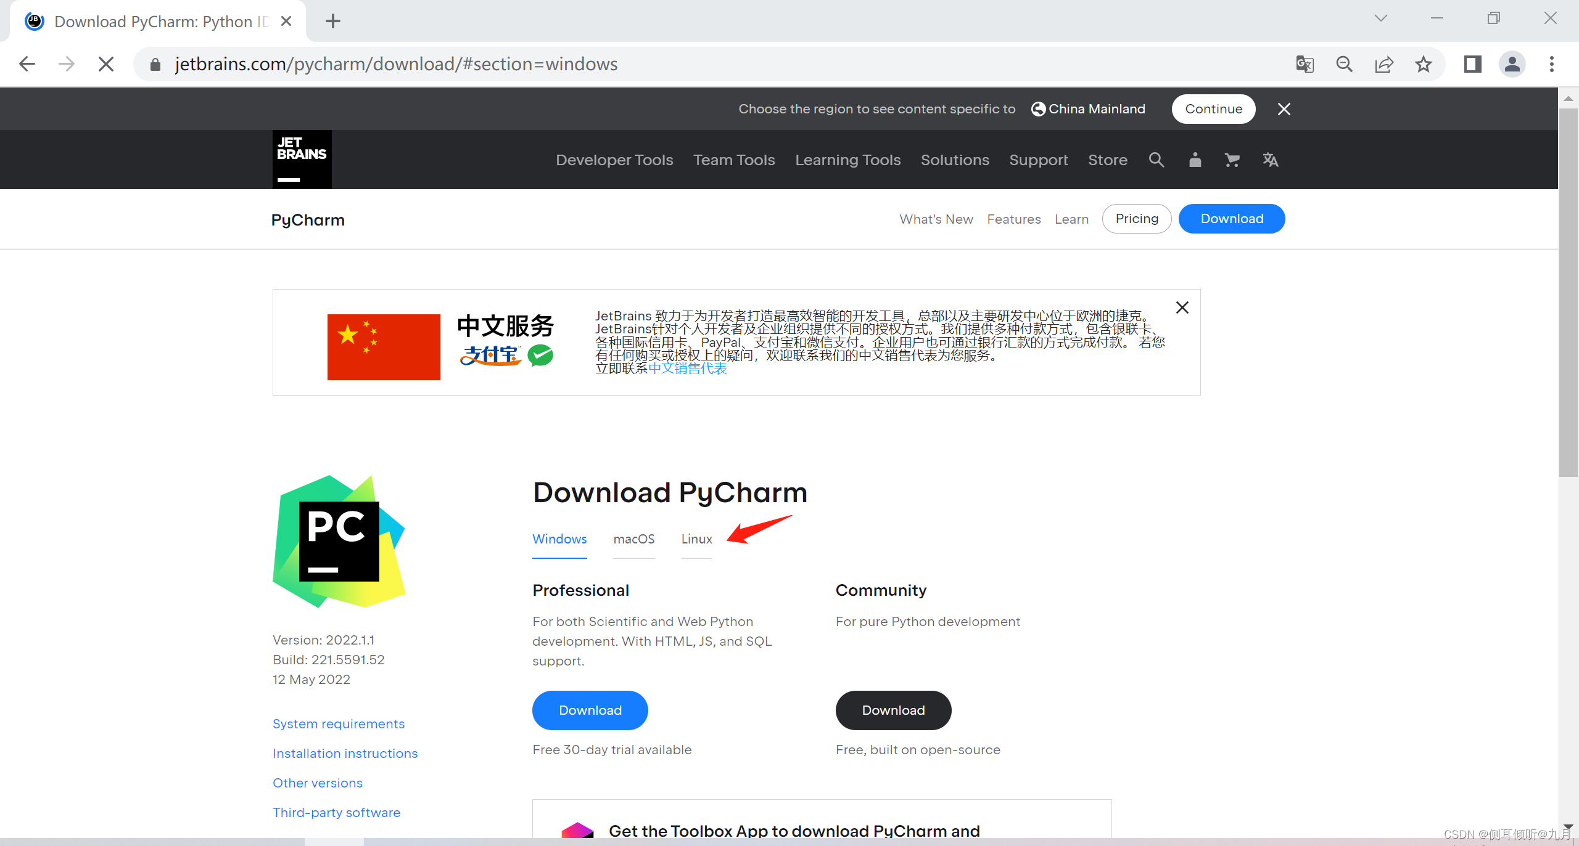Click the share page icon

[1384, 64]
